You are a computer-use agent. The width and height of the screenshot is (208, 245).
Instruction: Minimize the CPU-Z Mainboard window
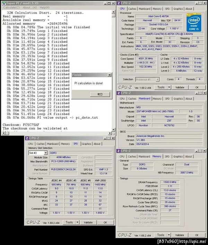tap(197, 93)
